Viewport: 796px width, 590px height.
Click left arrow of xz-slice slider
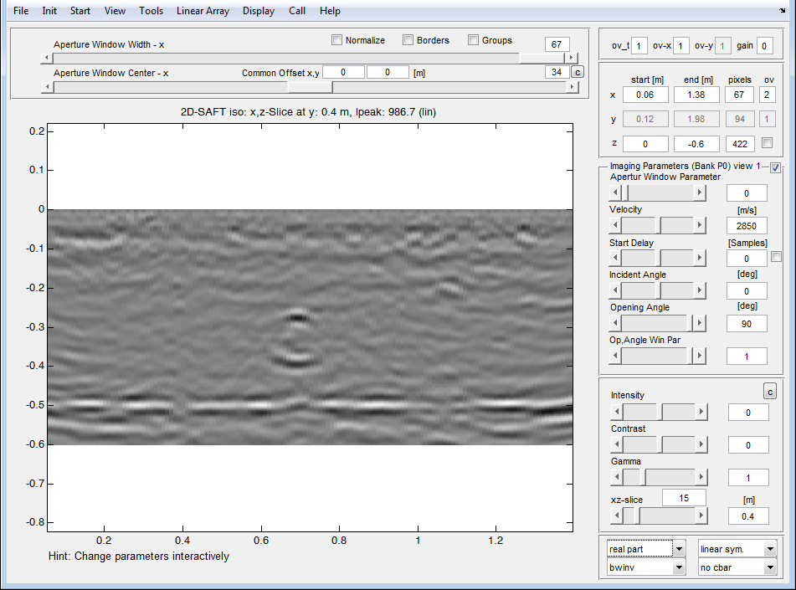(x=617, y=516)
